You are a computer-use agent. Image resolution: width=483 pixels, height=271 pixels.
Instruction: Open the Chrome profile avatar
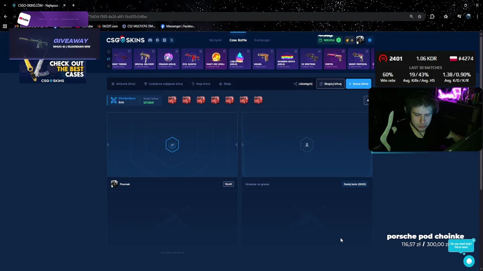coord(468,17)
